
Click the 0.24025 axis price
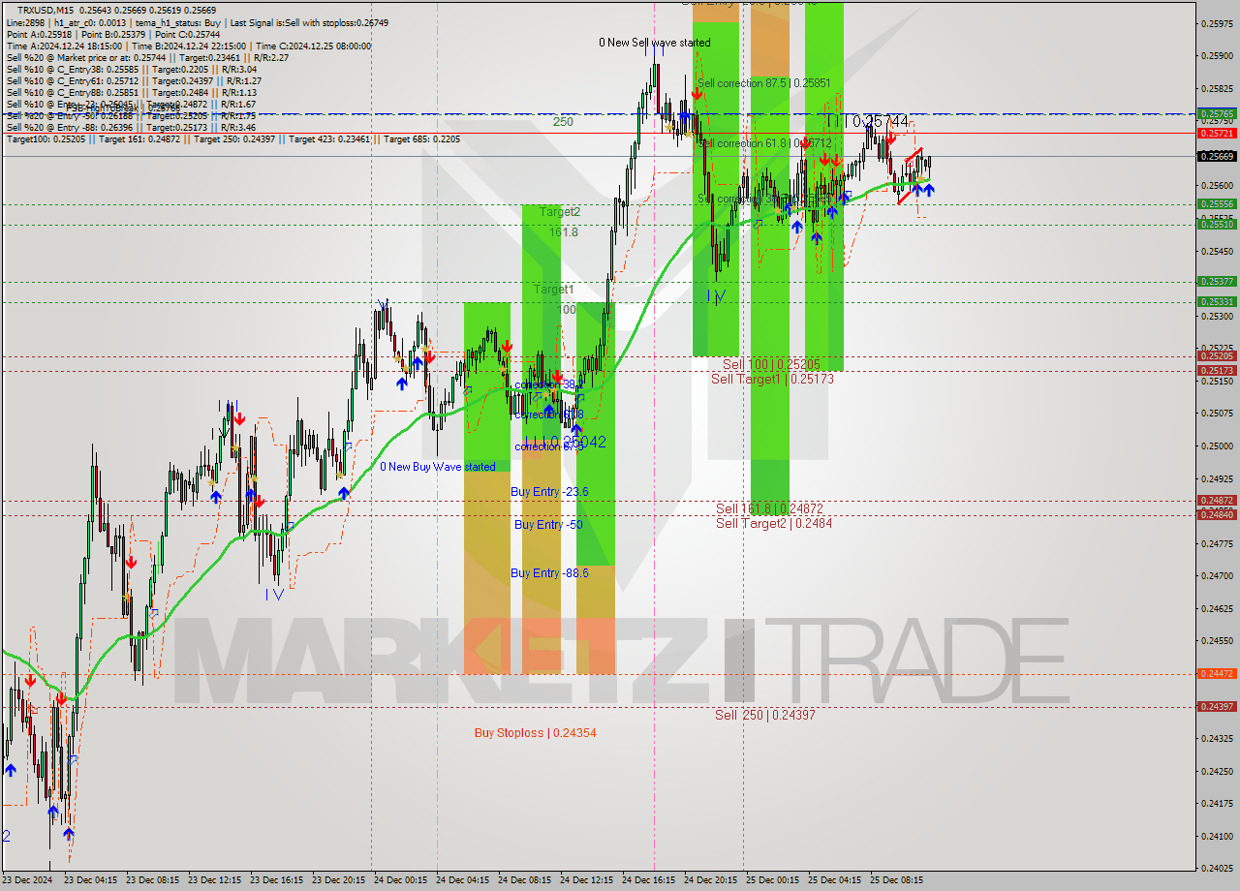click(1217, 868)
